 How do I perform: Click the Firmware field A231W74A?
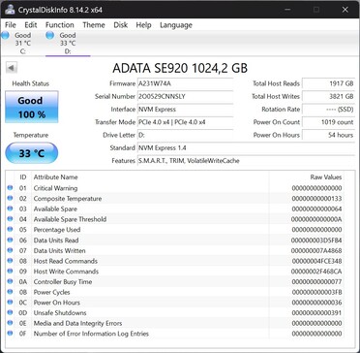click(x=185, y=83)
